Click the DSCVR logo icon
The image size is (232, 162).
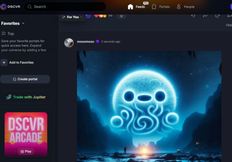pyautogui.click(x=4, y=7)
